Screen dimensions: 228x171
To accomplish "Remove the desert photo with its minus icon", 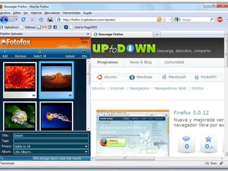I will (70, 95).
